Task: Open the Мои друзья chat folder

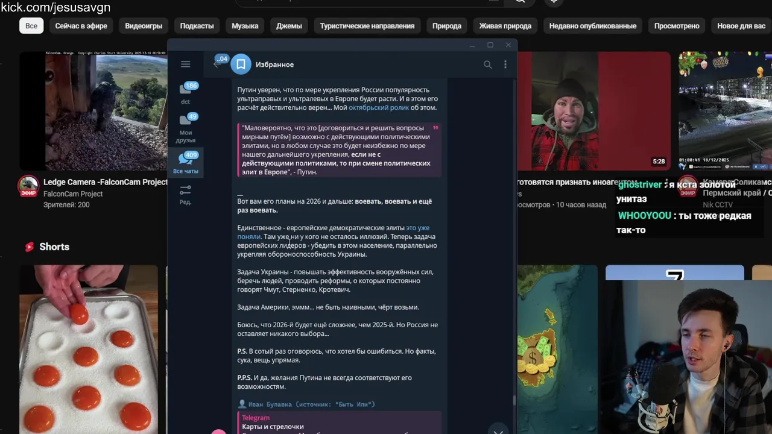Action: pos(186,128)
